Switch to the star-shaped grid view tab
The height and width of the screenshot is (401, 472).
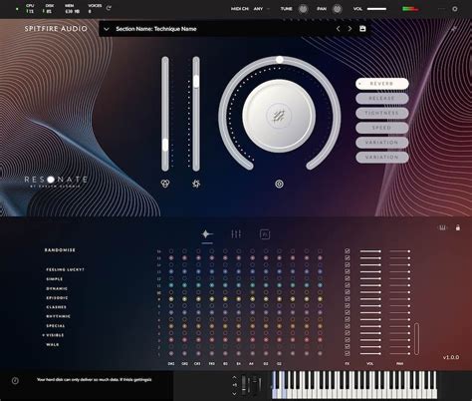(207, 234)
